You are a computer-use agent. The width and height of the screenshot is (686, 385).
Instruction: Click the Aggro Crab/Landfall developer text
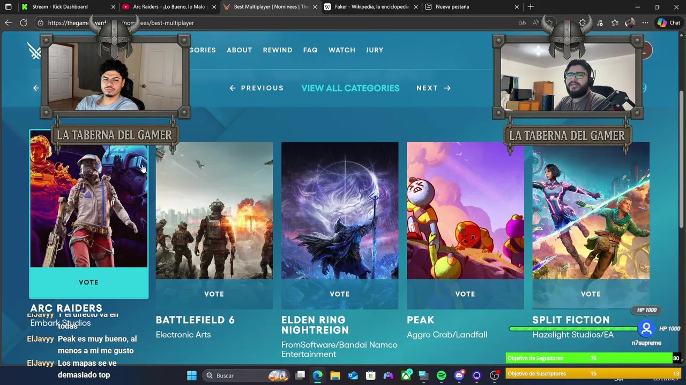(447, 335)
